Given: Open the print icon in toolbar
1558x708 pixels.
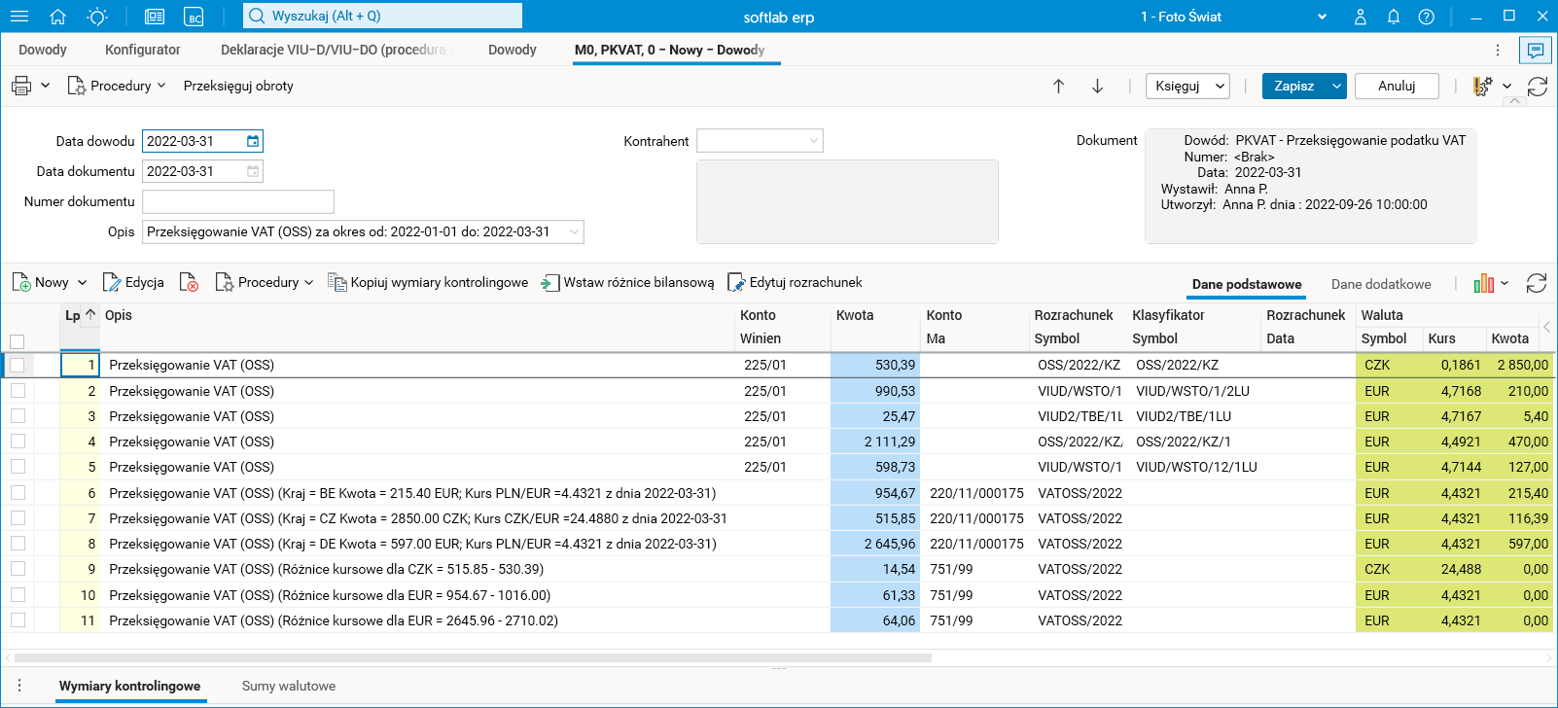Looking at the screenshot, I should [21, 86].
